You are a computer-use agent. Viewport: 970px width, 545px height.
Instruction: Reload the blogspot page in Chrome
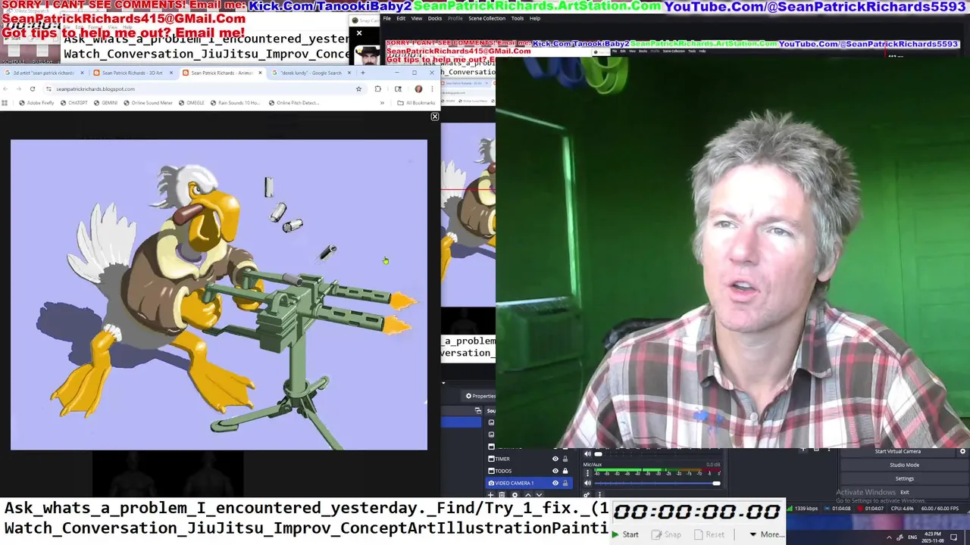[33, 89]
